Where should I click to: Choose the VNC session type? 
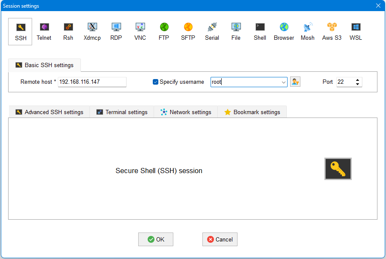140,32
